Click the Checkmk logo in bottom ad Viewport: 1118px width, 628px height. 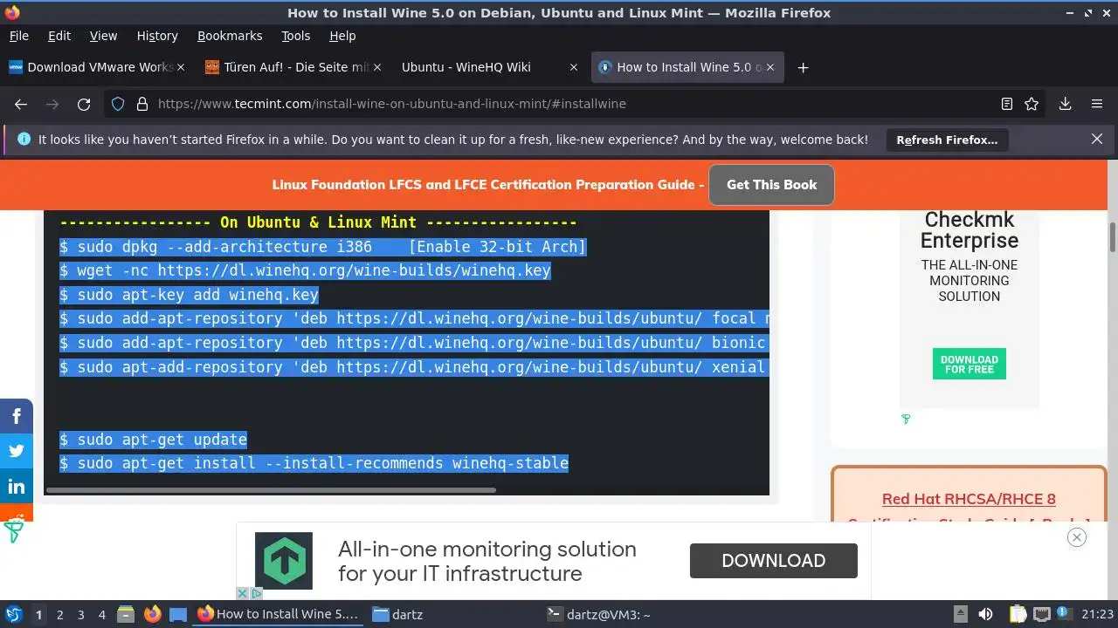284,561
